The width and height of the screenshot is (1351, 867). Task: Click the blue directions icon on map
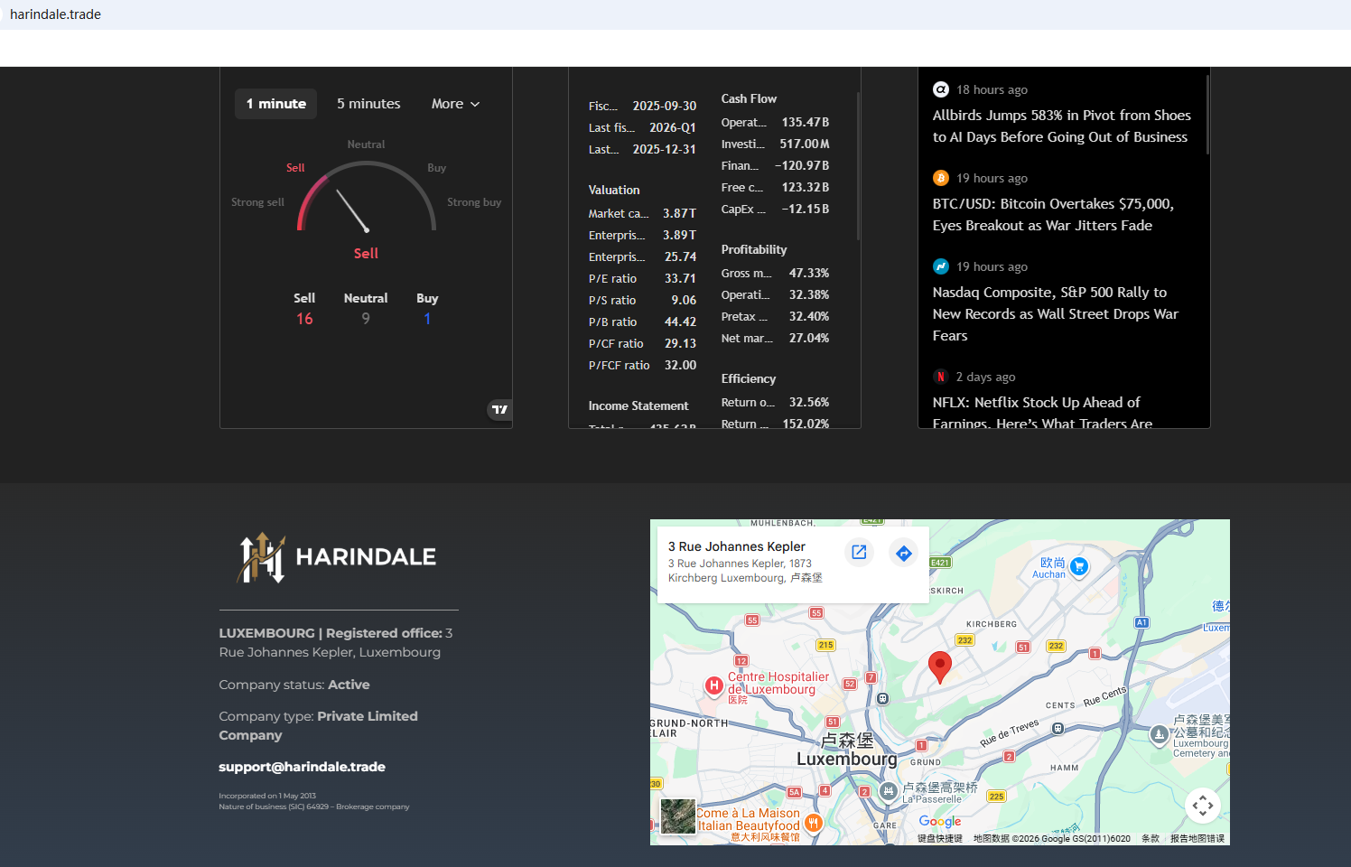point(903,553)
